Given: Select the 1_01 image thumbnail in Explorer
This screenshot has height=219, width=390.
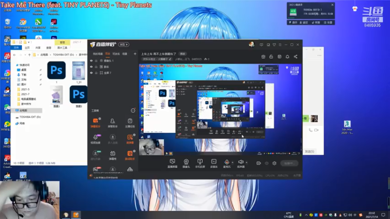Looking at the screenshot, I should (78, 72).
